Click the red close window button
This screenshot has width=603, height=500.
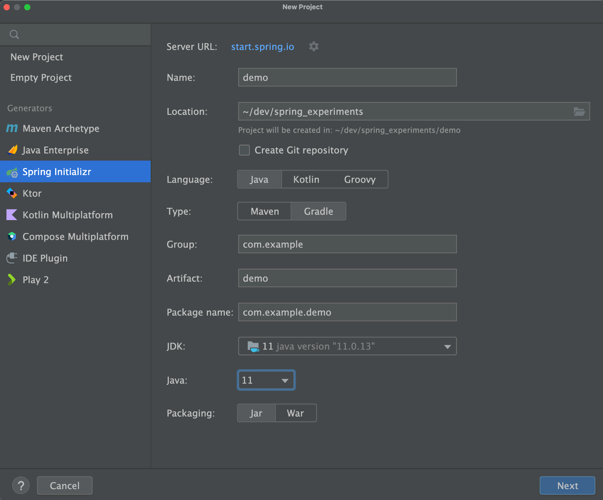[x=6, y=7]
